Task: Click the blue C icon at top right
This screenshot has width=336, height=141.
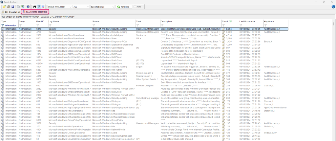Action: [x=333, y=7]
